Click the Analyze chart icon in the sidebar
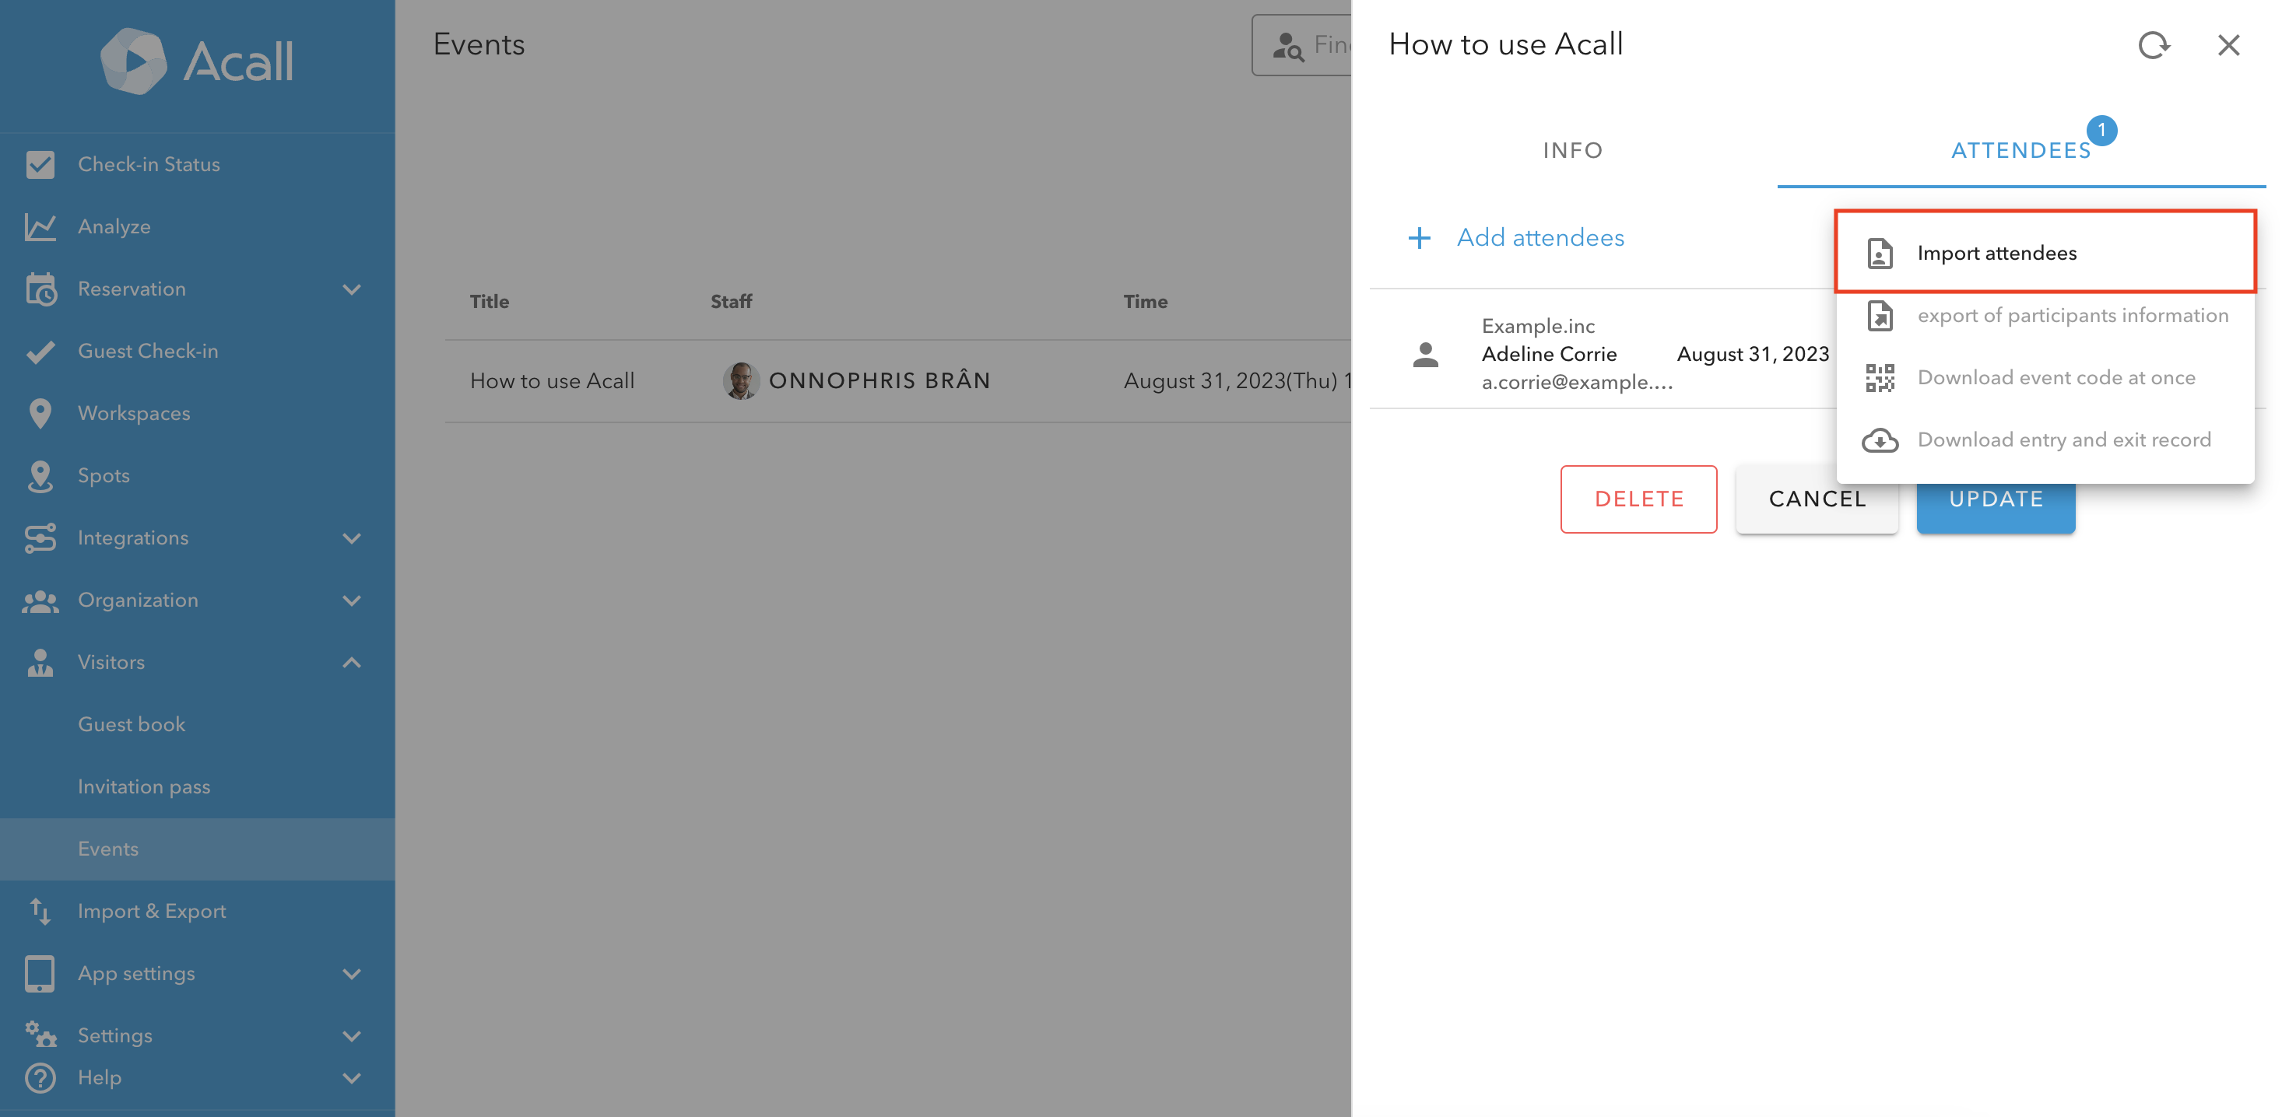The height and width of the screenshot is (1117, 2282). tap(40, 226)
